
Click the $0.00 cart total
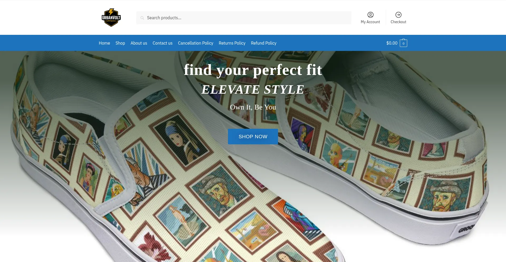[392, 43]
